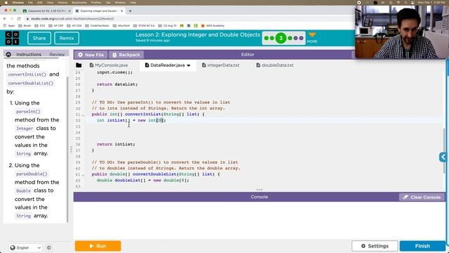
Task: Click the Wi-Fi status icon
Action: (x=398, y=3)
